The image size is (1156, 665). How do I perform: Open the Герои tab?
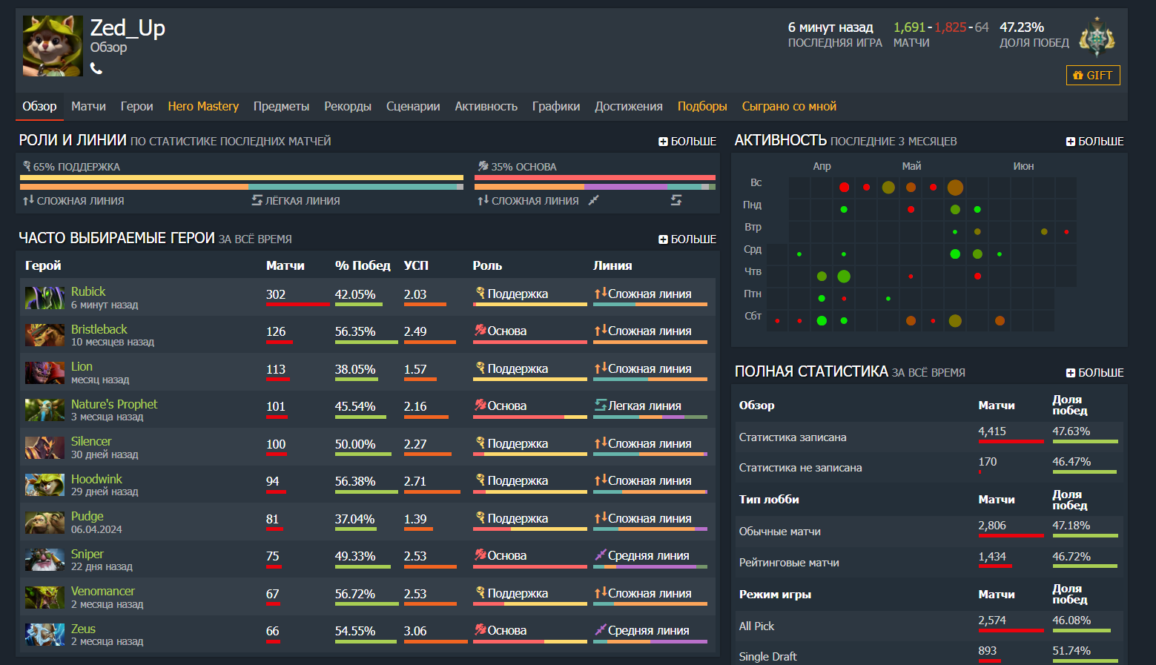[137, 106]
